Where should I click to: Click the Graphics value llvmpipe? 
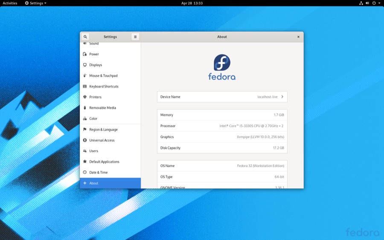(261, 137)
